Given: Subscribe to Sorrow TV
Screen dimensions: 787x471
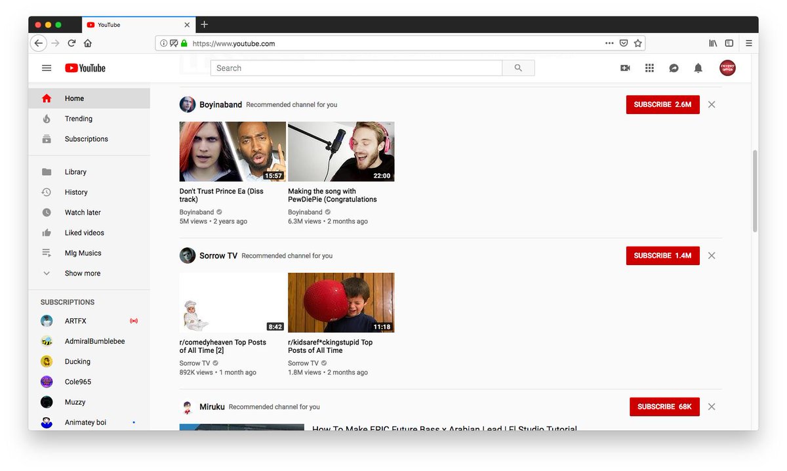Looking at the screenshot, I should click(663, 255).
